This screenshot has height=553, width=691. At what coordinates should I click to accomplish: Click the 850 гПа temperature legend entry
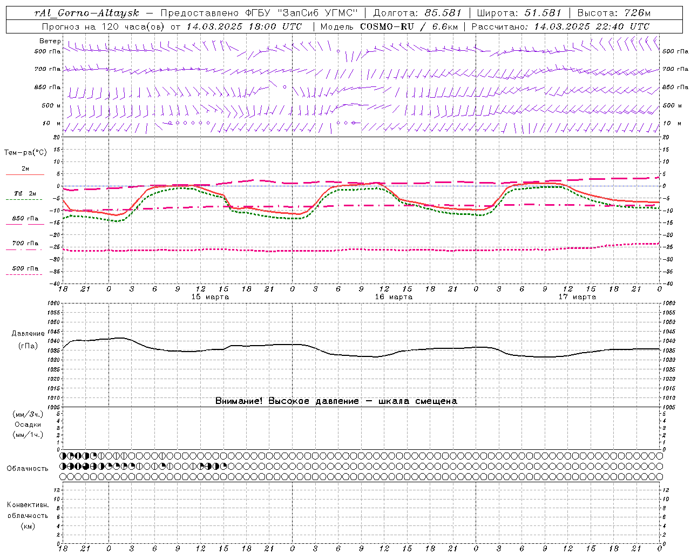(25, 219)
